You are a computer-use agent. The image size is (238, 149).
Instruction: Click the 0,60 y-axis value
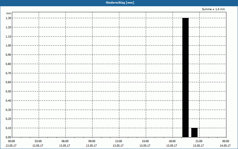click(8, 82)
